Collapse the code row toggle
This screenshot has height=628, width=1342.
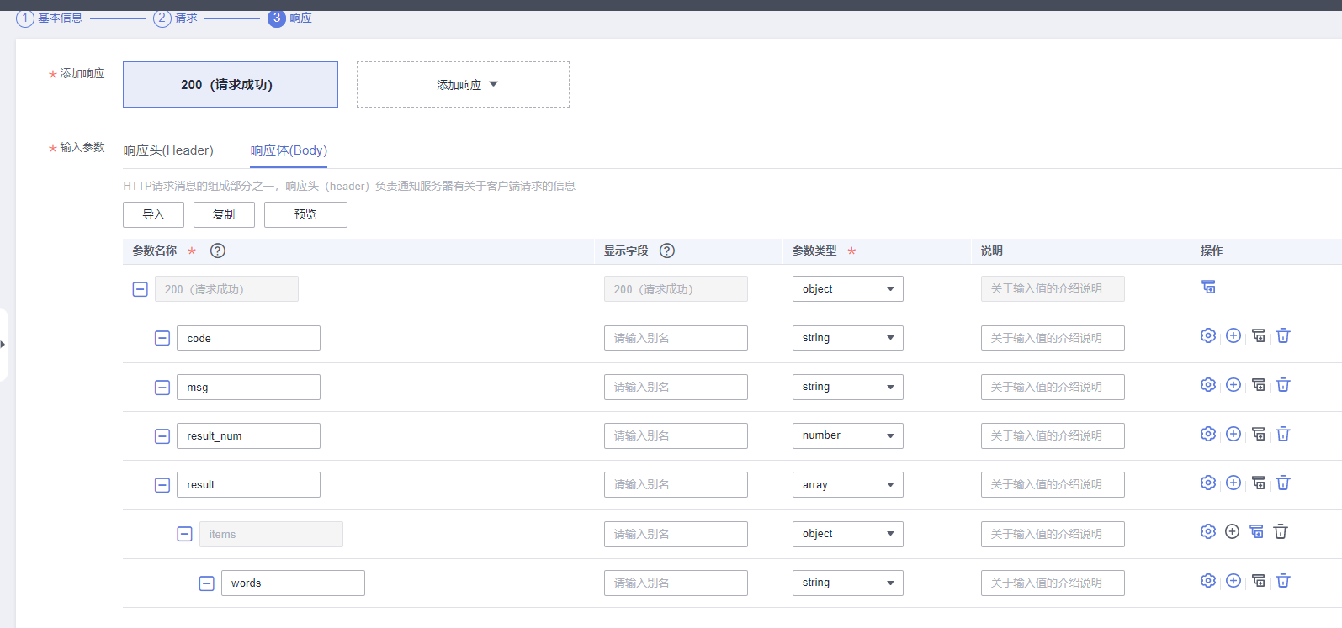pos(162,338)
